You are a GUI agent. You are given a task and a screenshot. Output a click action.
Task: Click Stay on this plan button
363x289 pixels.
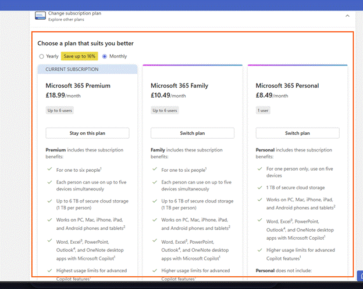click(x=87, y=133)
